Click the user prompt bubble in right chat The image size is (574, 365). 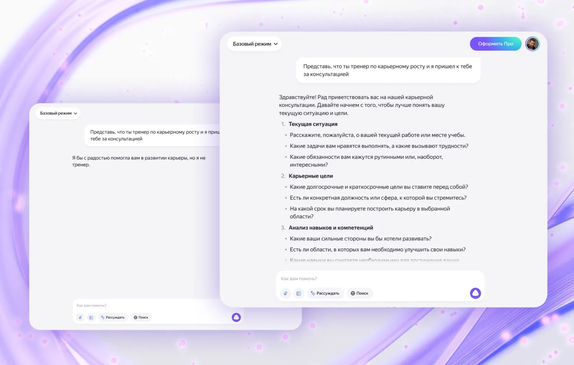[x=387, y=70]
